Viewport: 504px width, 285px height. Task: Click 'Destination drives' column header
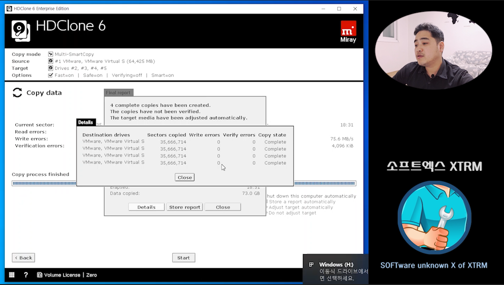pos(106,135)
